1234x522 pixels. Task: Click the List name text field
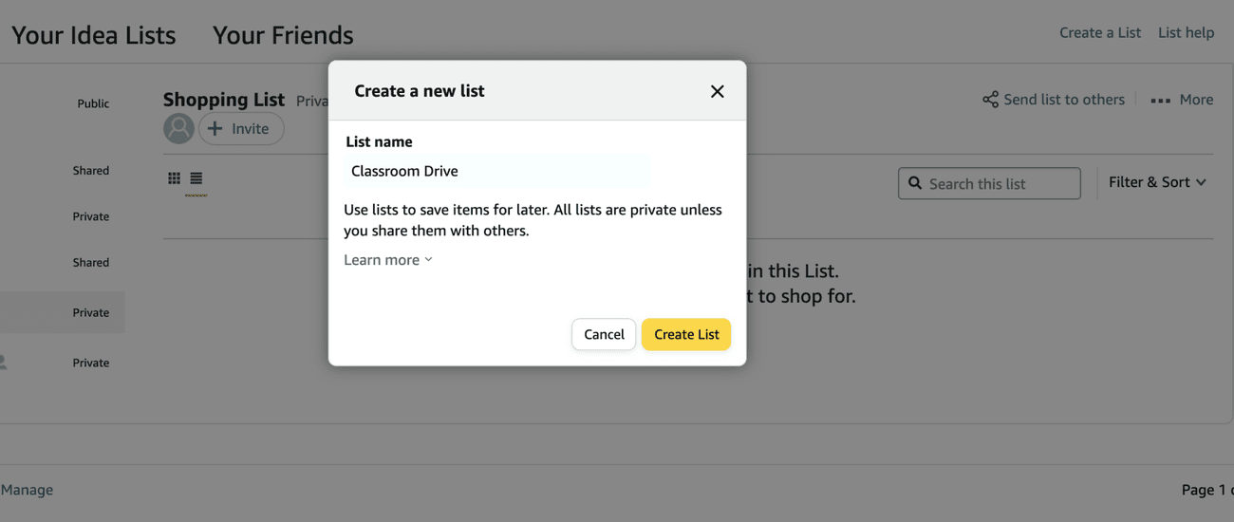[498, 171]
